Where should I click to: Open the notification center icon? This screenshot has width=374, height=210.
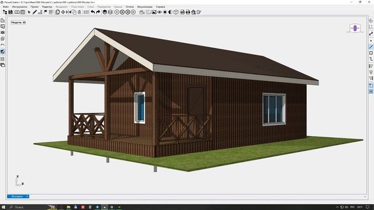pyautogui.click(x=368, y=207)
